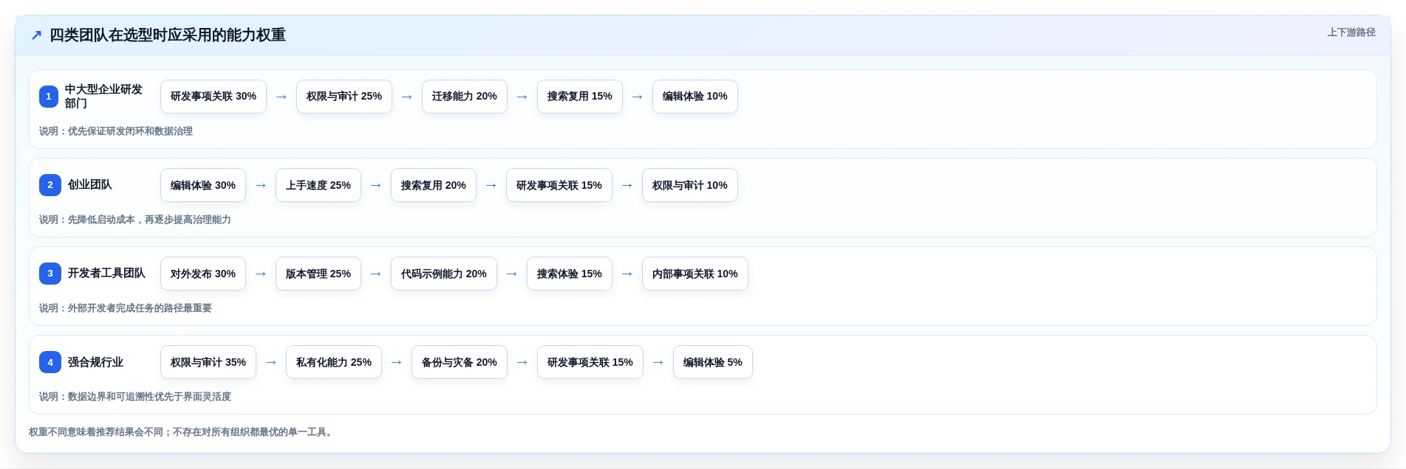Click the 版本管理 25% chip
Image resolution: width=1406 pixels, height=469 pixels.
coord(318,274)
